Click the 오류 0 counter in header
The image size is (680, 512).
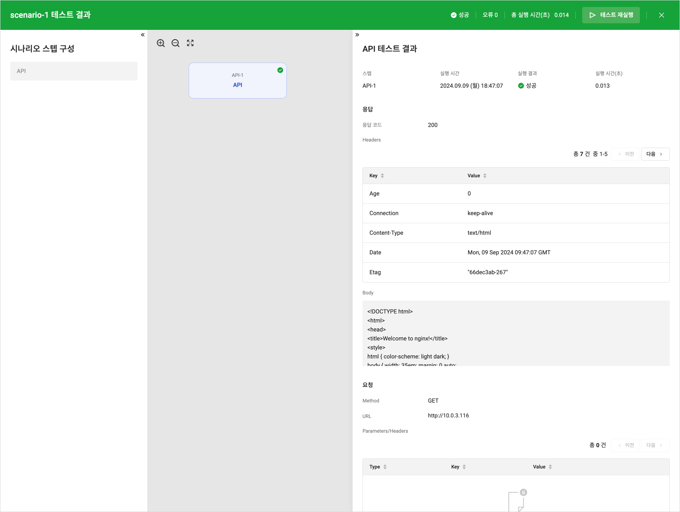click(490, 15)
